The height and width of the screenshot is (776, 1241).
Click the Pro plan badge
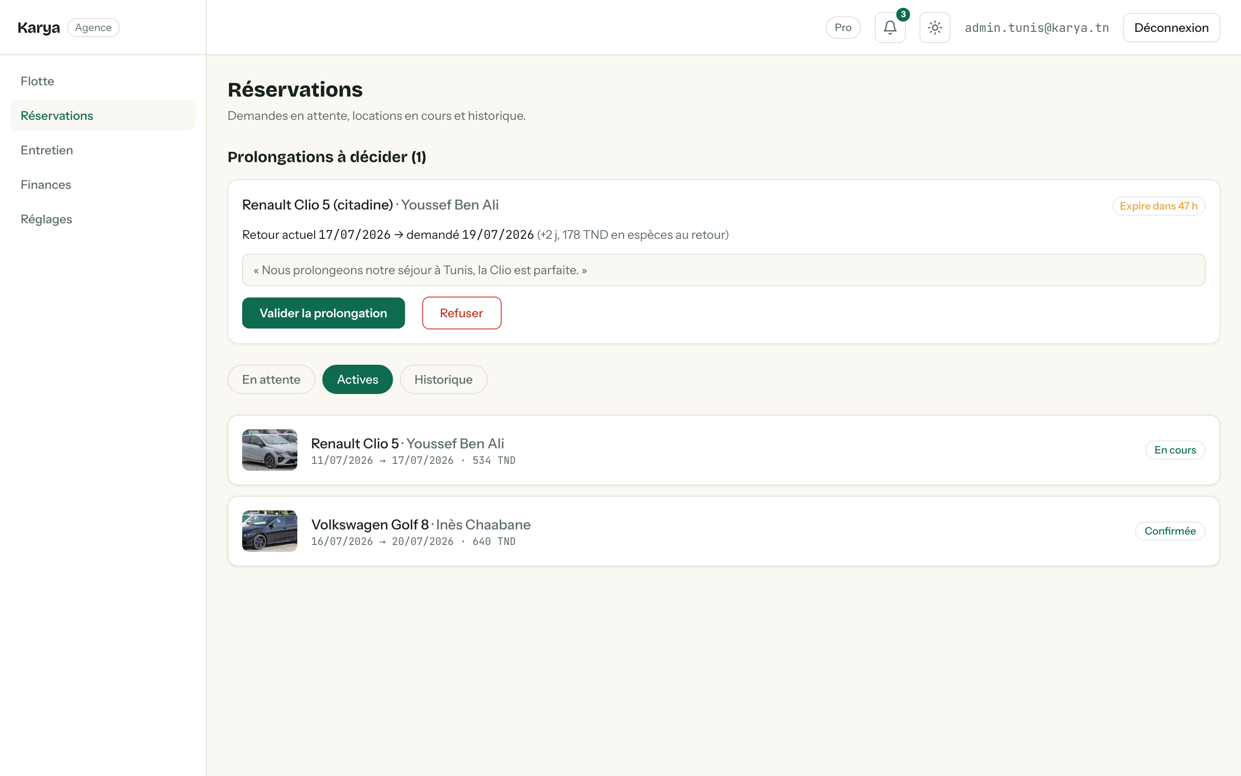tap(842, 28)
